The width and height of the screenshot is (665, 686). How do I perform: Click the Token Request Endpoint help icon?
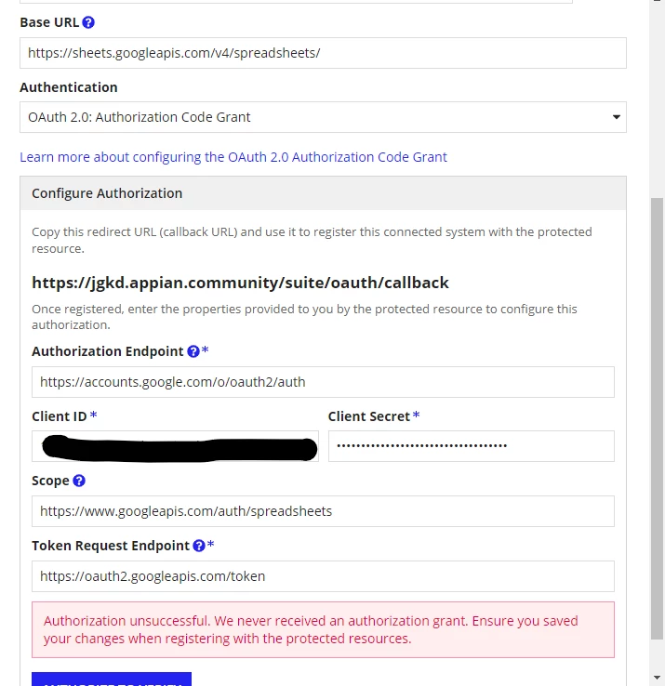(x=199, y=546)
